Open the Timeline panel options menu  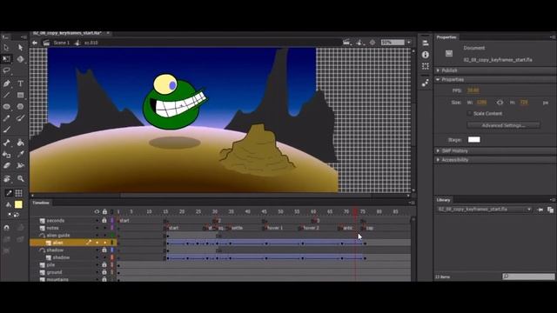pos(412,203)
